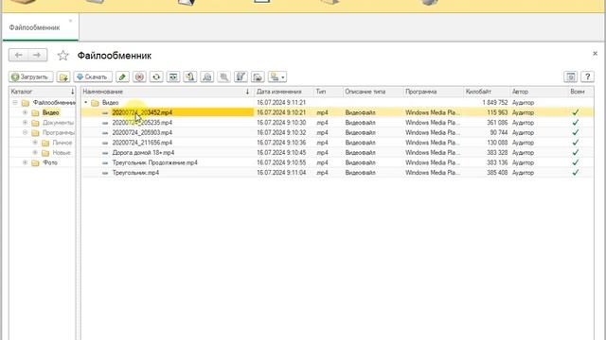Screen dimensions: 606x340
Task: Select file 20200724_203452.mp4
Action: [x=142, y=112]
